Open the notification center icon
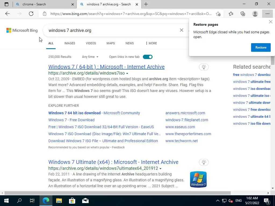The width and height of the screenshot is (275, 206). [266, 201]
